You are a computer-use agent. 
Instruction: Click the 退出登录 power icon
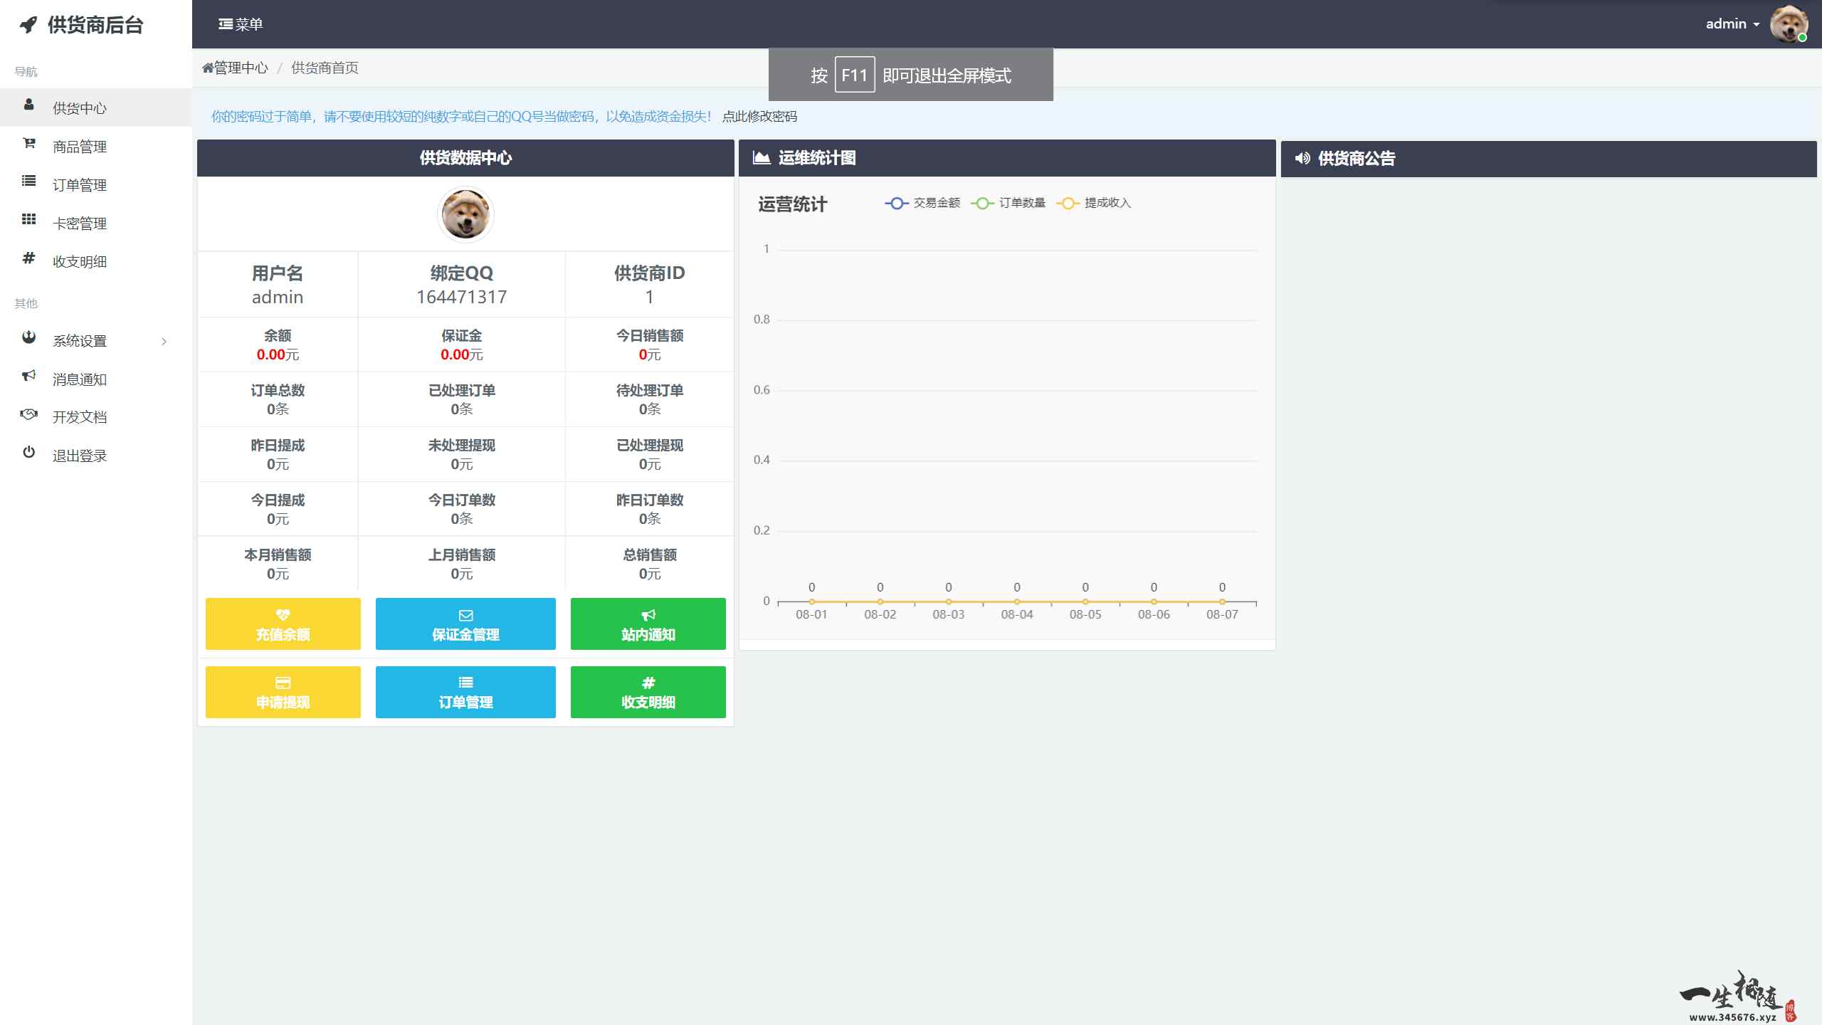pyautogui.click(x=28, y=454)
